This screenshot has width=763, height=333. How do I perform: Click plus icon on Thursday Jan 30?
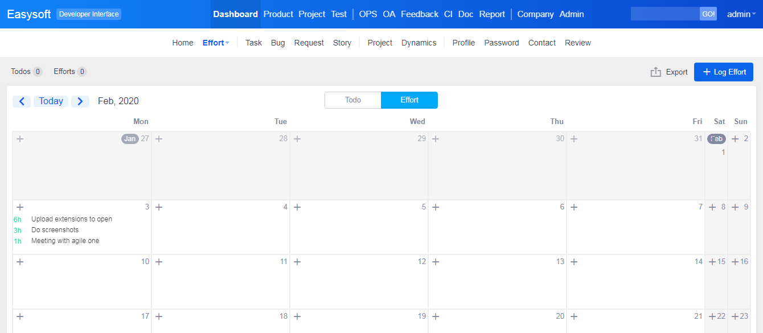(x=436, y=139)
